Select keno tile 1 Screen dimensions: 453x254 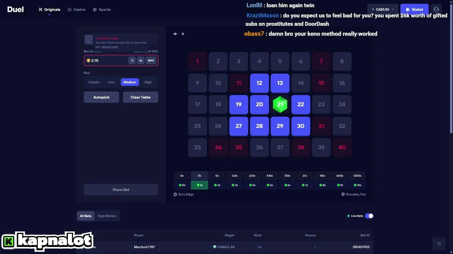197,61
